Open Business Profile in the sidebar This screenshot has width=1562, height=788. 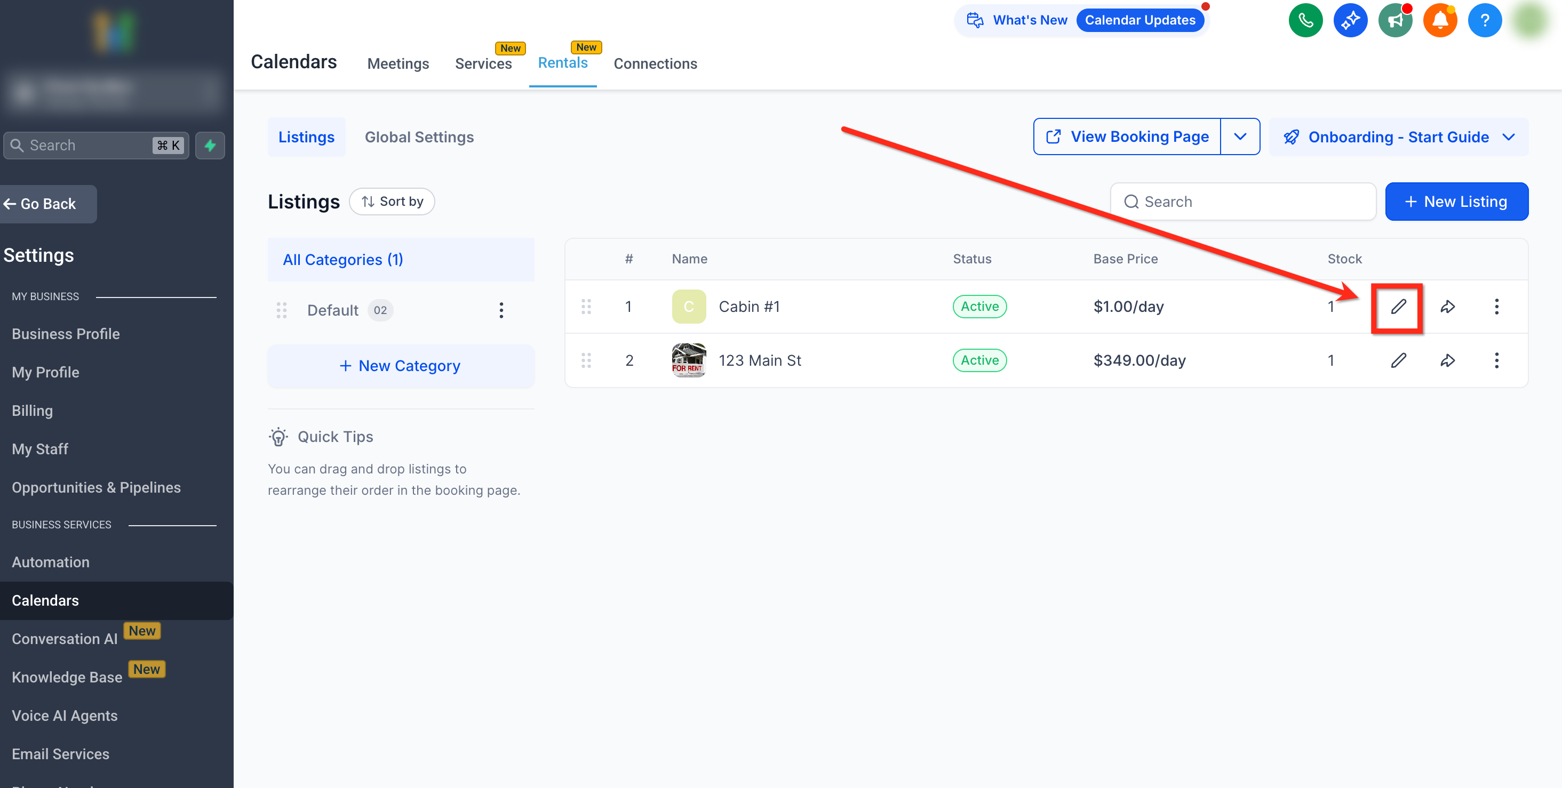[66, 334]
